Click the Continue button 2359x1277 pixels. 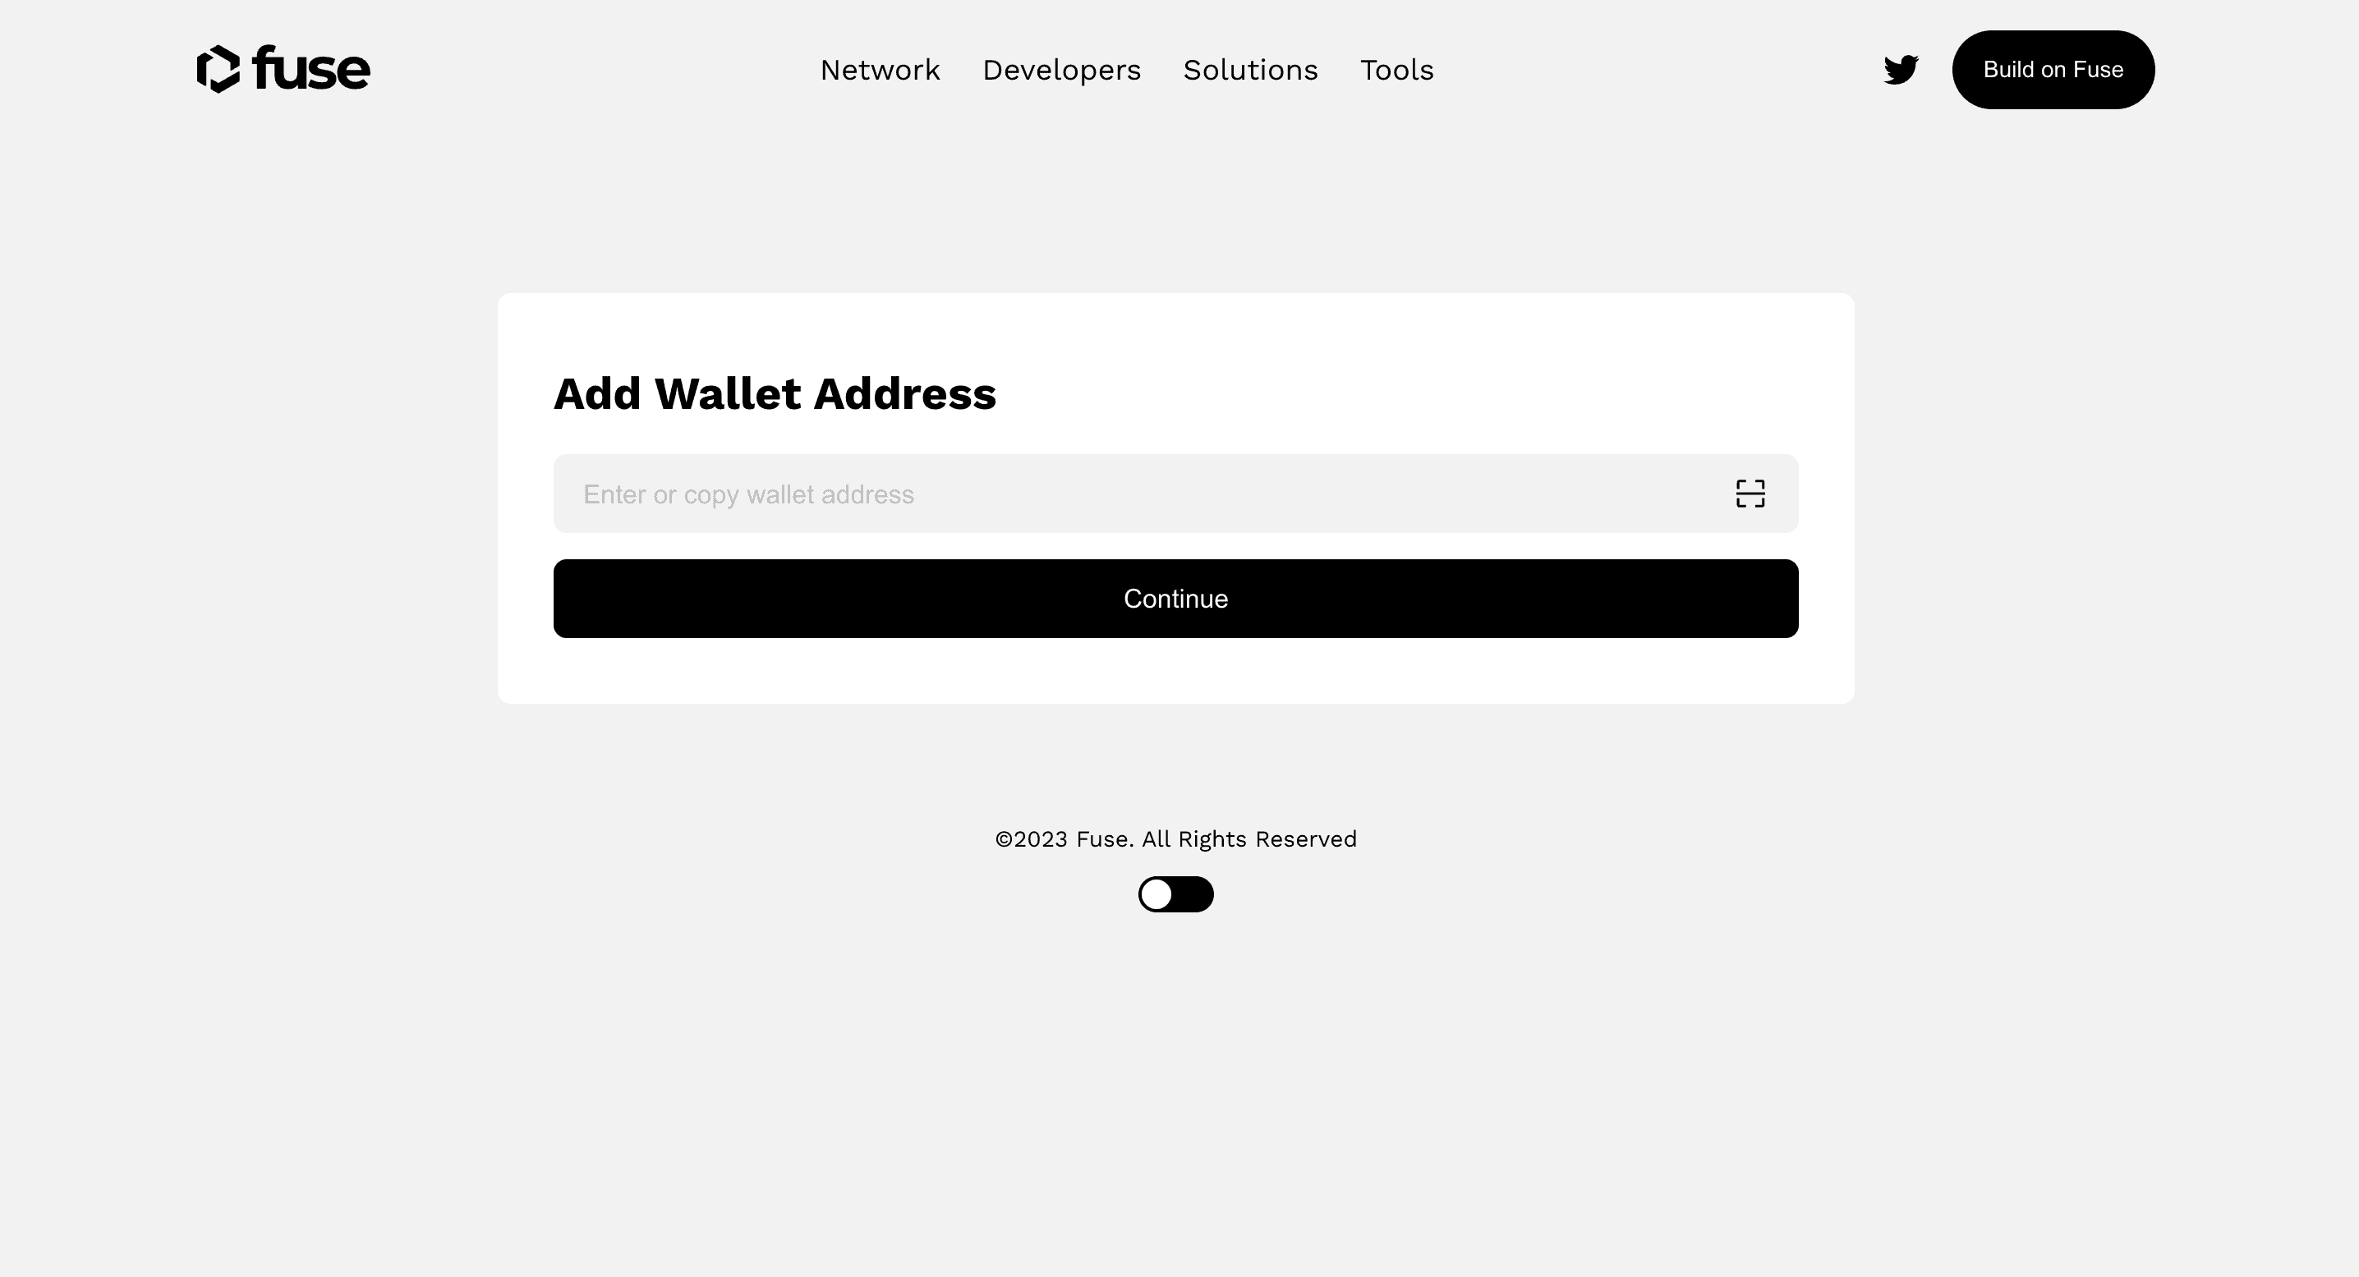tap(1176, 598)
